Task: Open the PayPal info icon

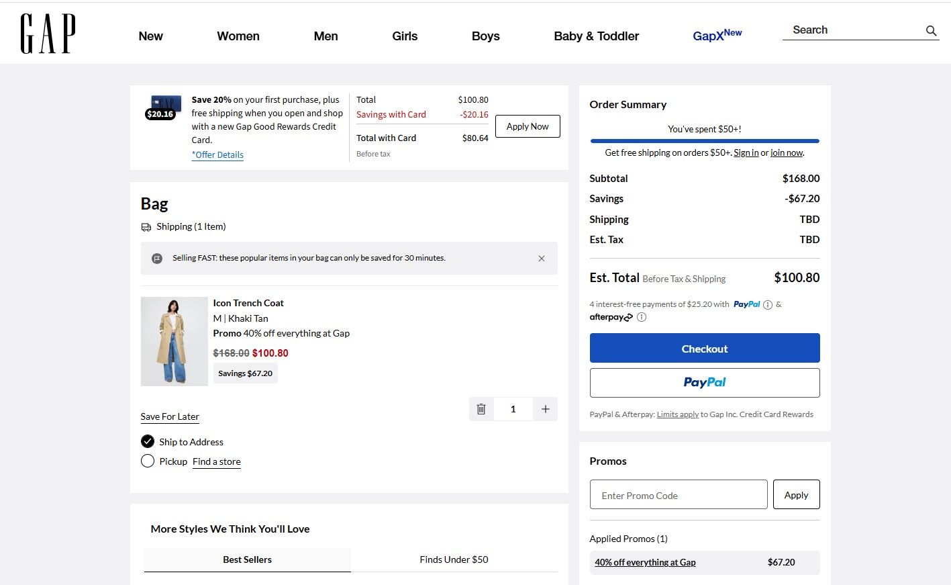Action: coord(768,305)
